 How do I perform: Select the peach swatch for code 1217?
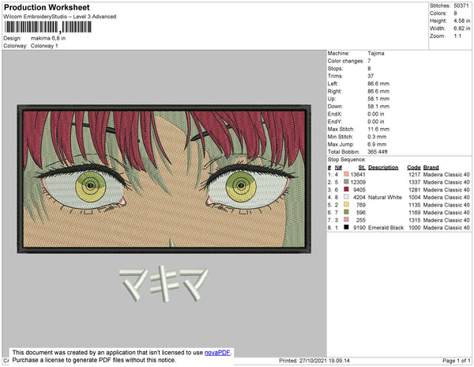pos(346,174)
